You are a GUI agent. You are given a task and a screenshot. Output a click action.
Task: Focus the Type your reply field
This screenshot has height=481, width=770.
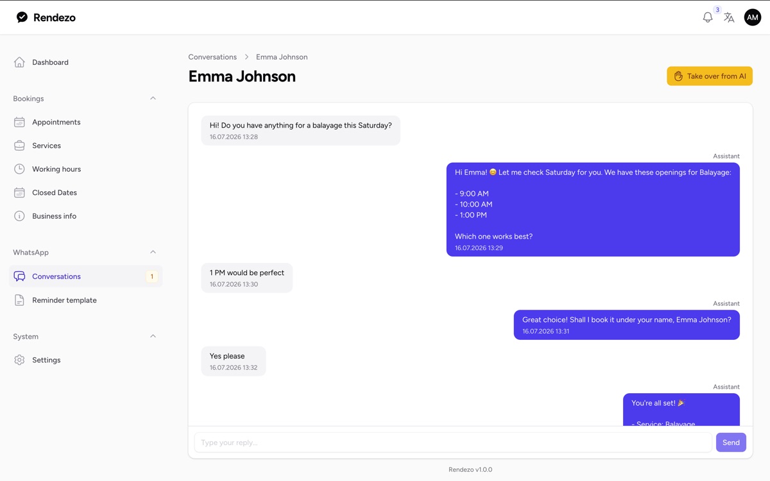(453, 442)
